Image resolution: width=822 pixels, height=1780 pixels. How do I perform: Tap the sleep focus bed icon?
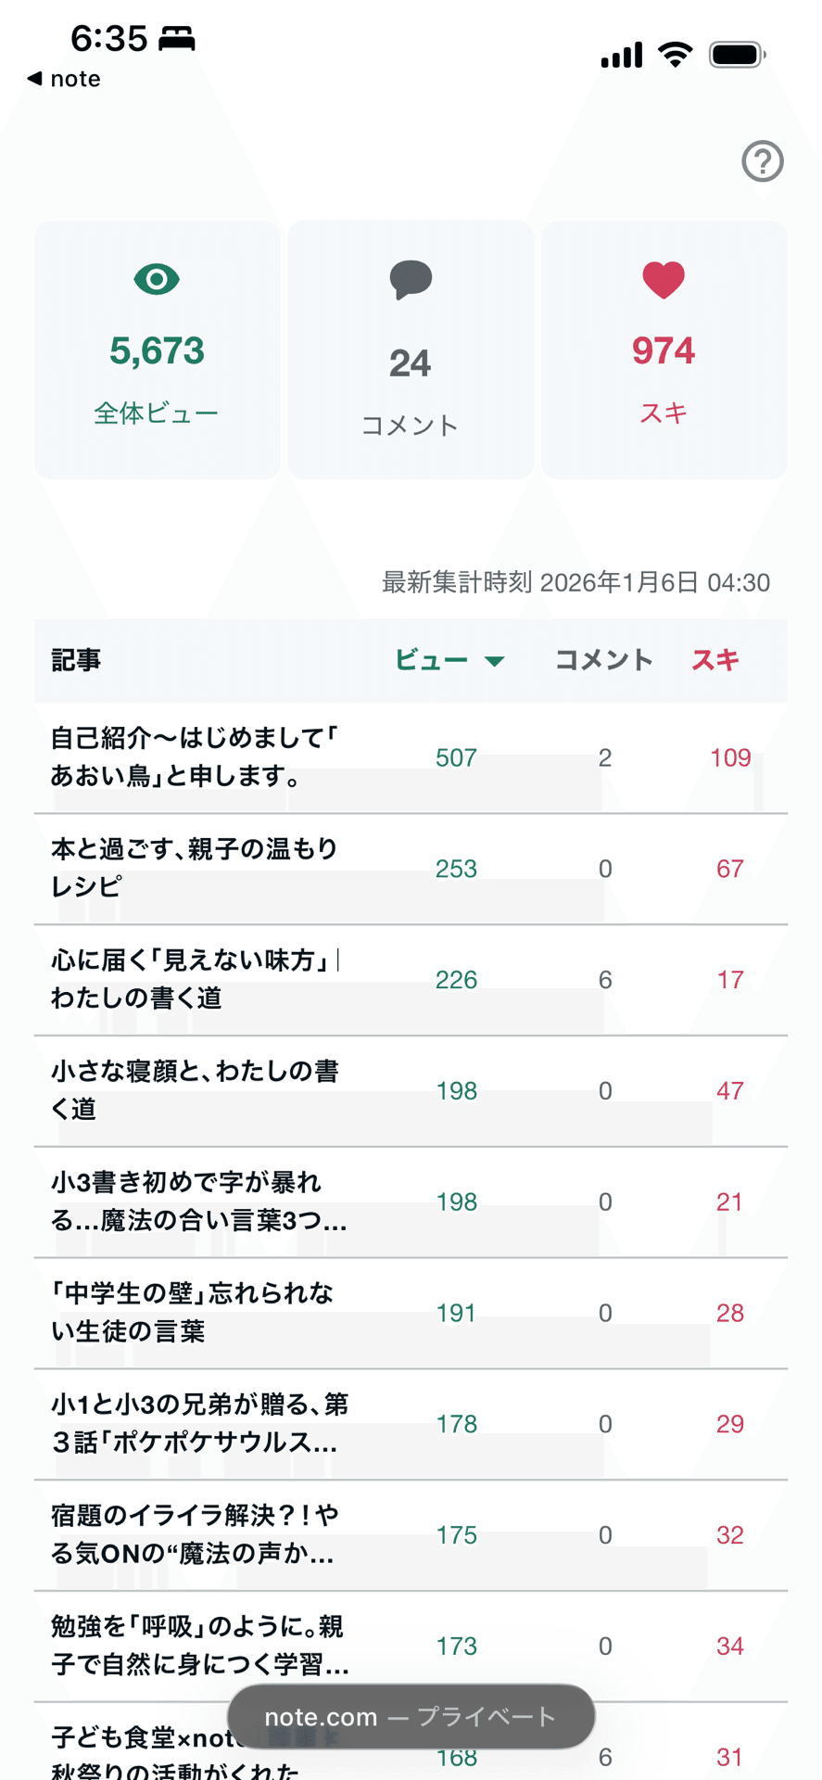(x=177, y=39)
